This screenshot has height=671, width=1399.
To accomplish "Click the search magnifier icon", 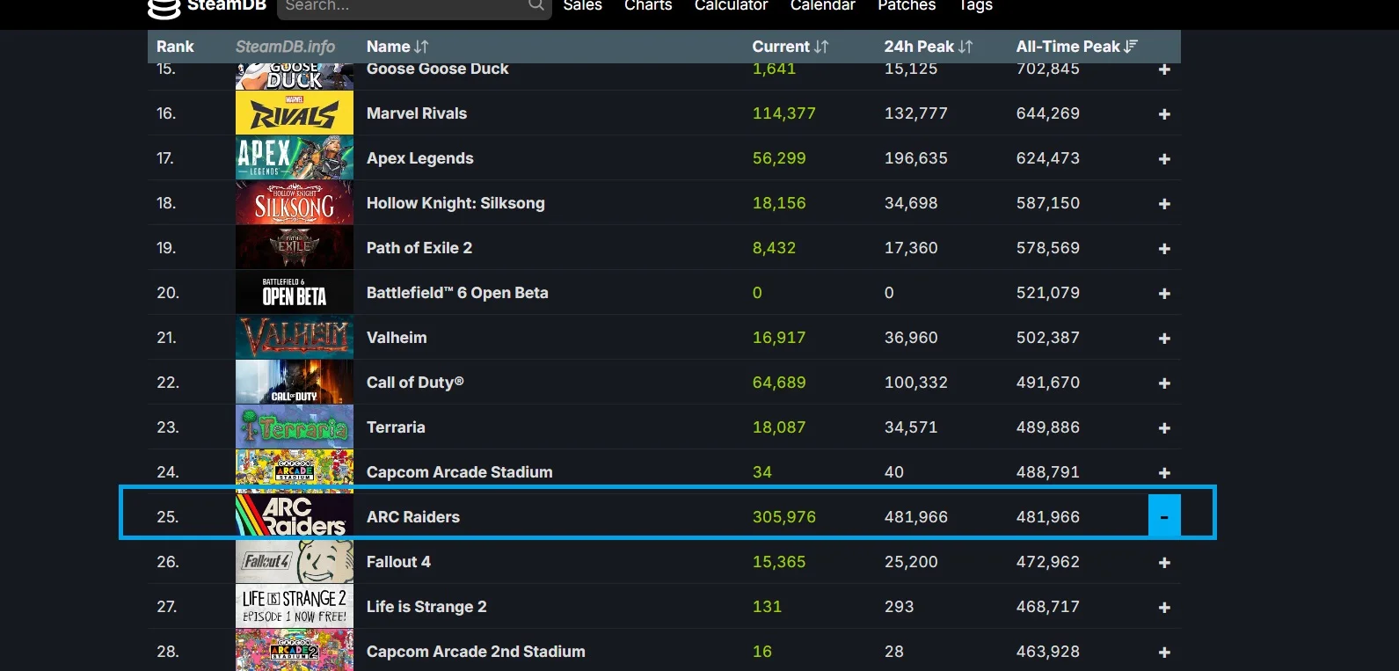I will point(536,6).
